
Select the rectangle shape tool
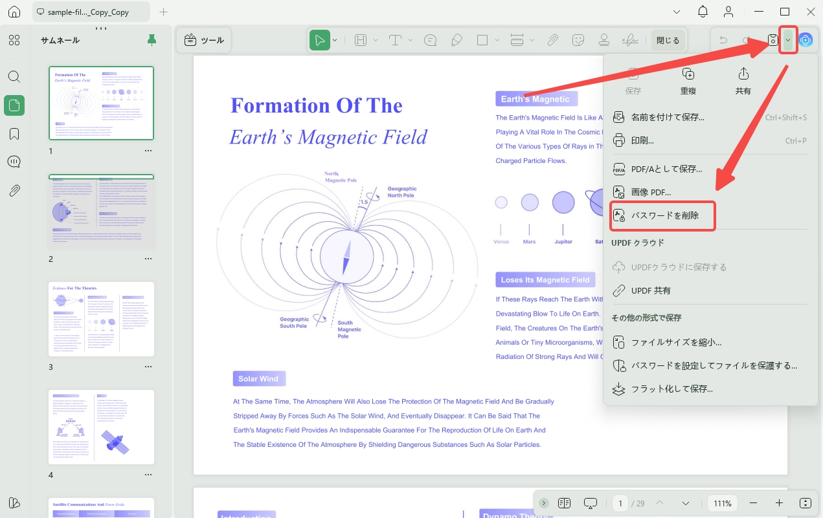[x=482, y=40]
